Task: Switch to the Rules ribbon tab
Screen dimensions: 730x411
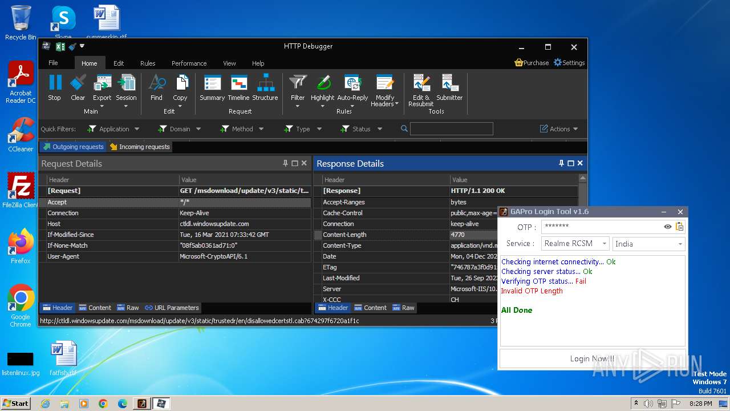Action: tap(148, 63)
